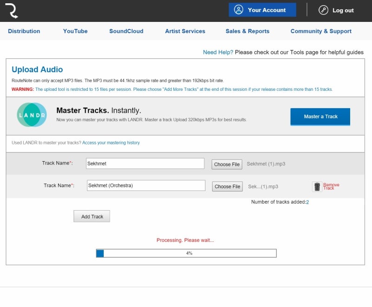
Task: Click the truncated file name Sek...(1).mp3
Action: [263, 186]
